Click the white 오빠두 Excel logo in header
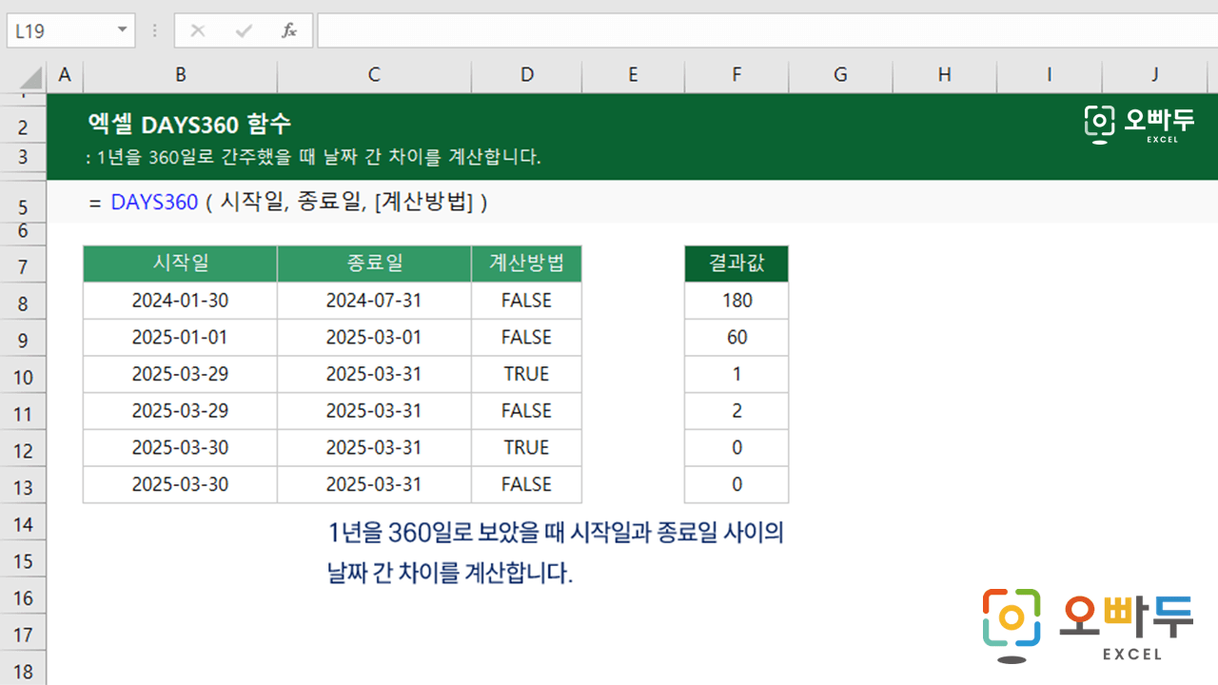This screenshot has width=1218, height=685. point(1139,124)
